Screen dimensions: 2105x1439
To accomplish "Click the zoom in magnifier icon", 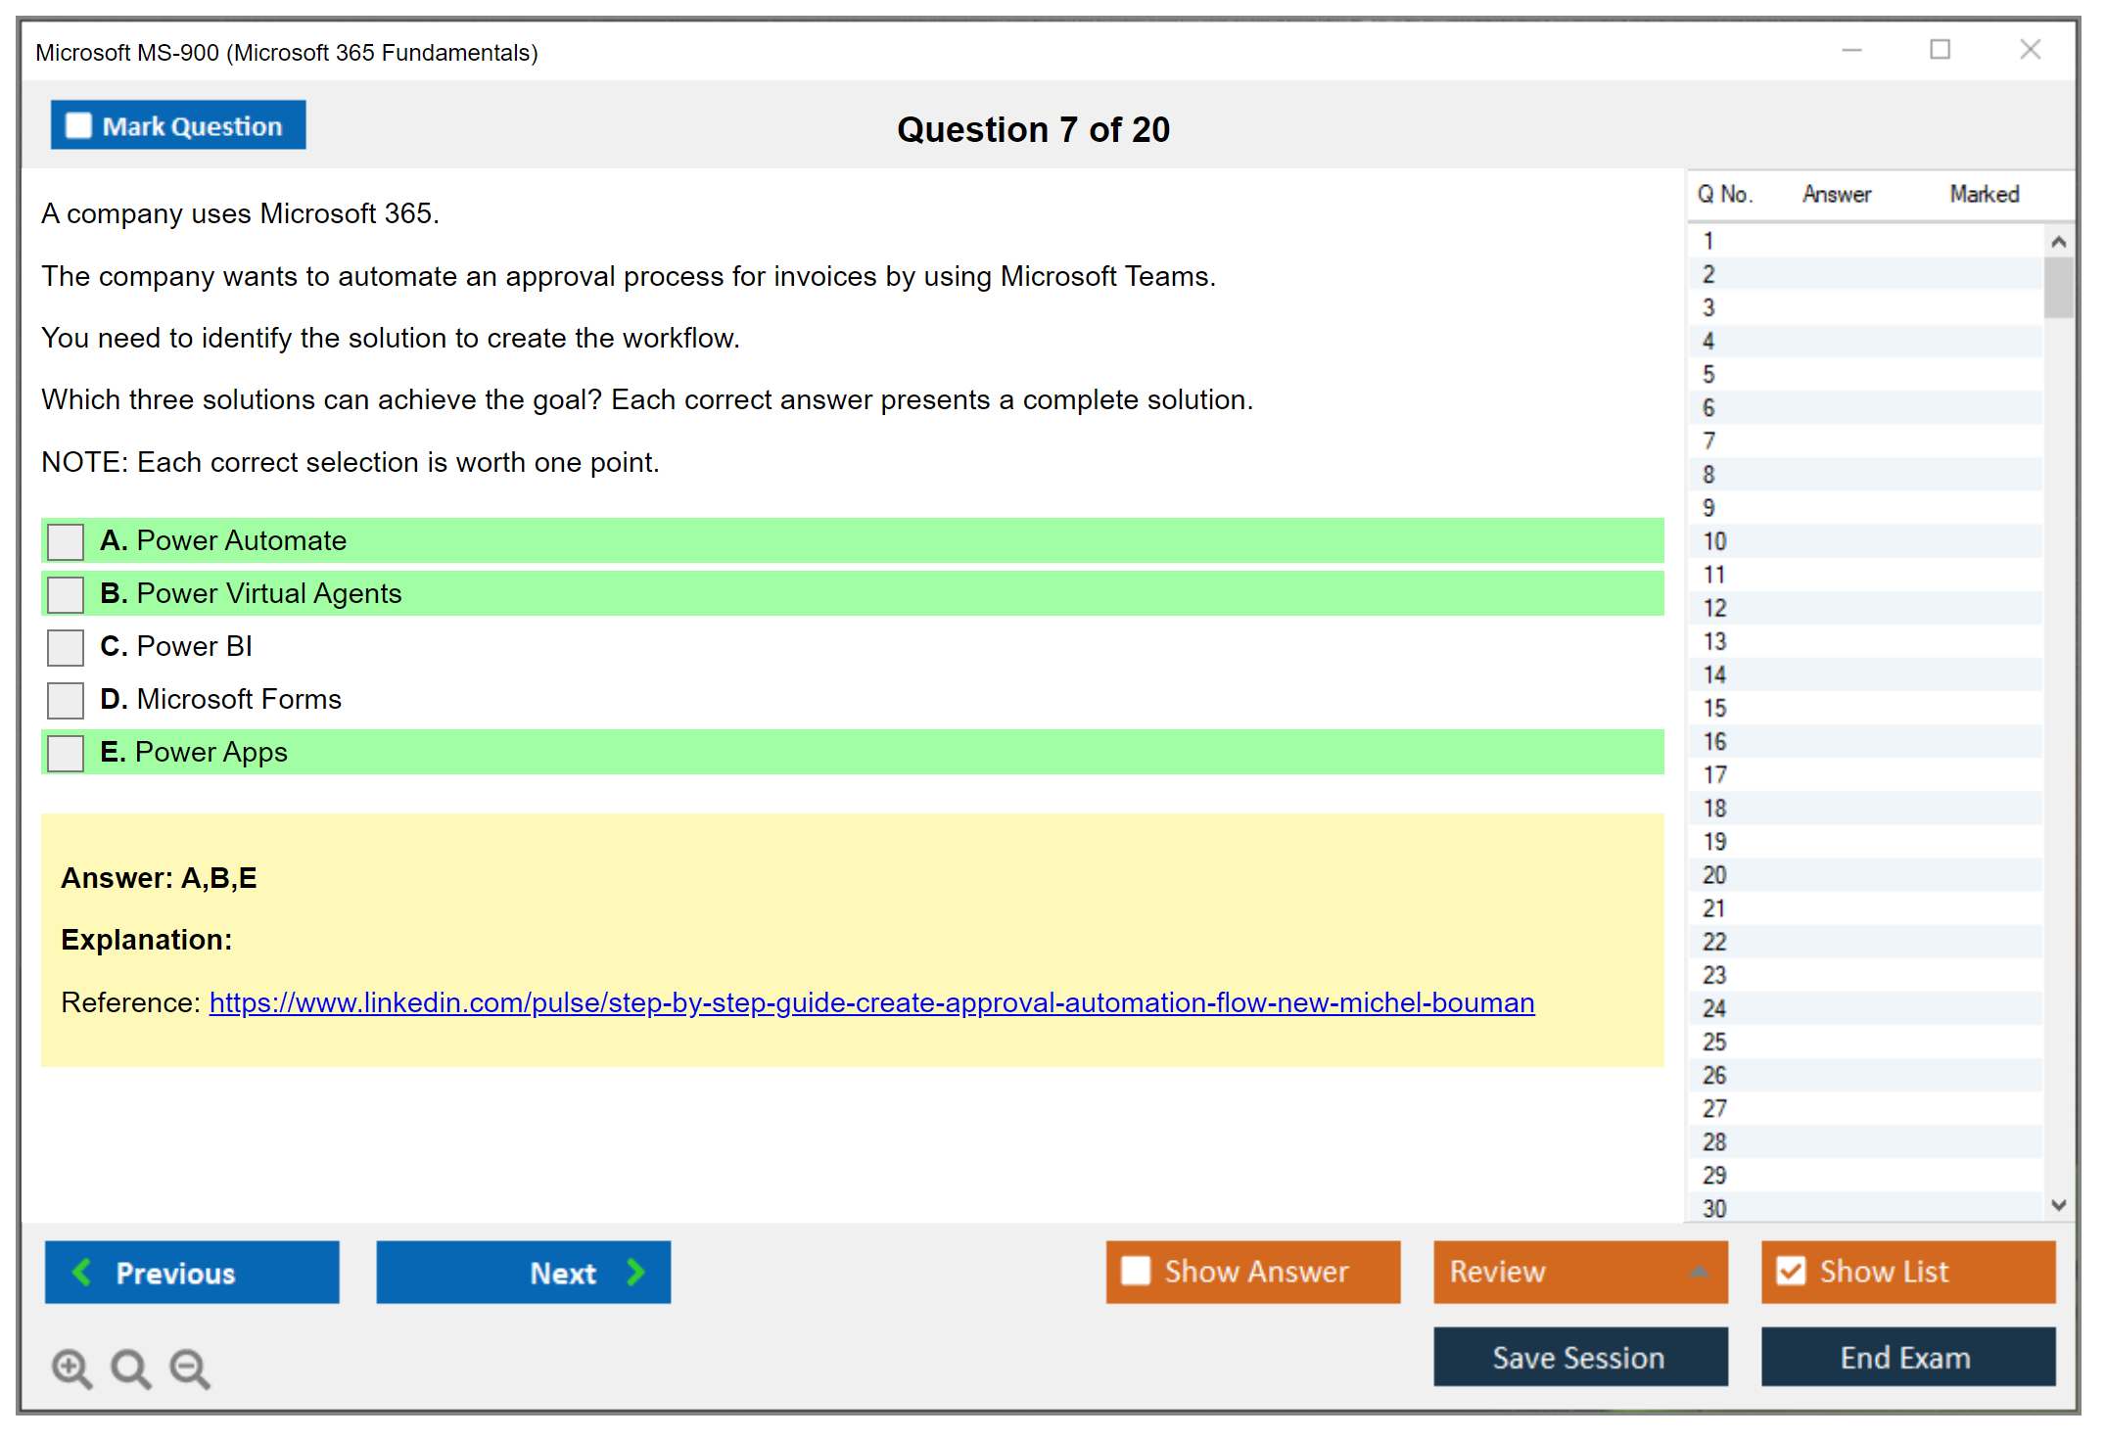I will 71,1369.
